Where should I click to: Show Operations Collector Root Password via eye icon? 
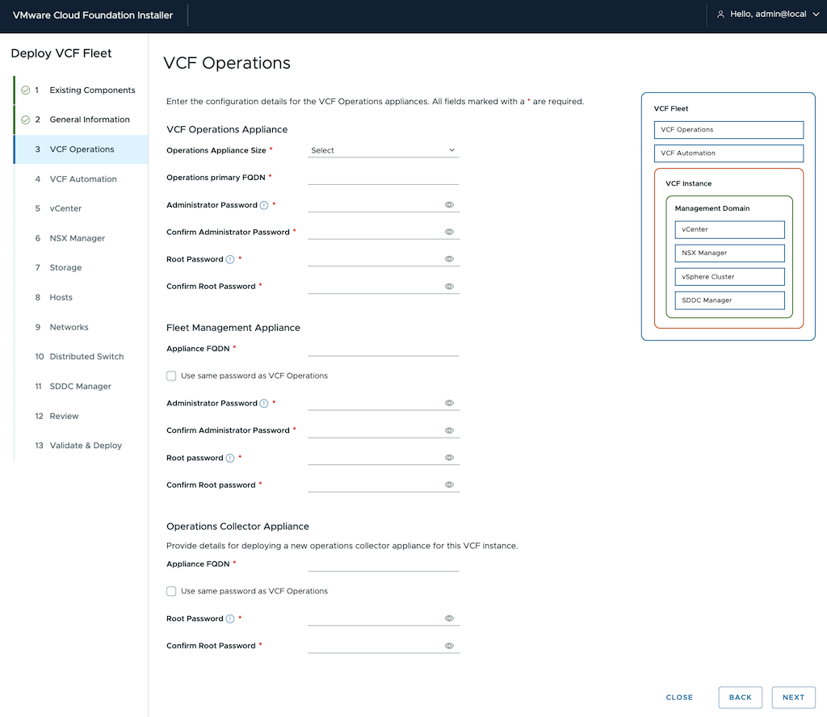[x=449, y=618]
